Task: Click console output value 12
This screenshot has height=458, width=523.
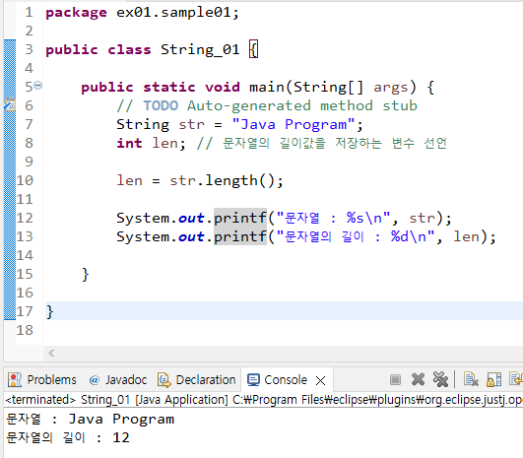Action: (x=121, y=437)
